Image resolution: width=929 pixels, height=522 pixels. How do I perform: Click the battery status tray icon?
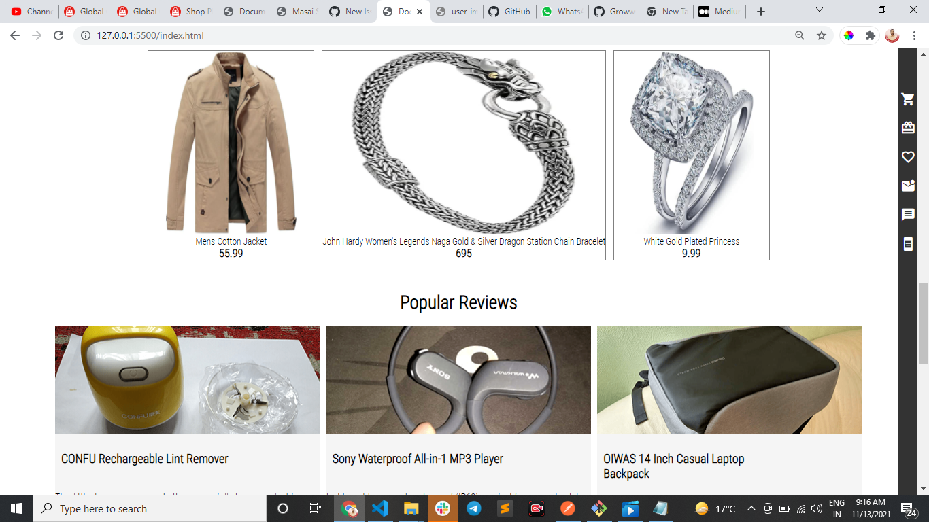784,508
